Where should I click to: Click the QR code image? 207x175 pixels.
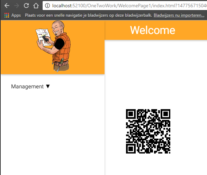(x=148, y=131)
